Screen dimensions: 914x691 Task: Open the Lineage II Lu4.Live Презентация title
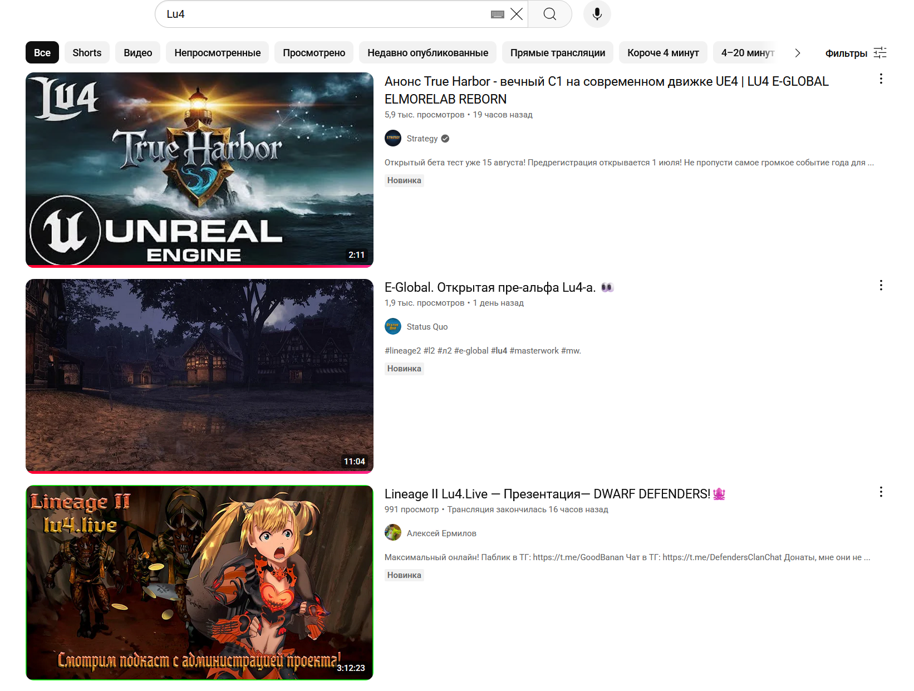554,494
